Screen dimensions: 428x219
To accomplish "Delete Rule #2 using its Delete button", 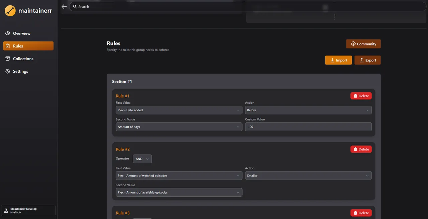I will coord(361,149).
